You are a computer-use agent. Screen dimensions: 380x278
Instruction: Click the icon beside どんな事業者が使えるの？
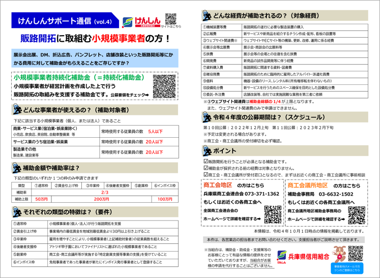tap(17, 109)
